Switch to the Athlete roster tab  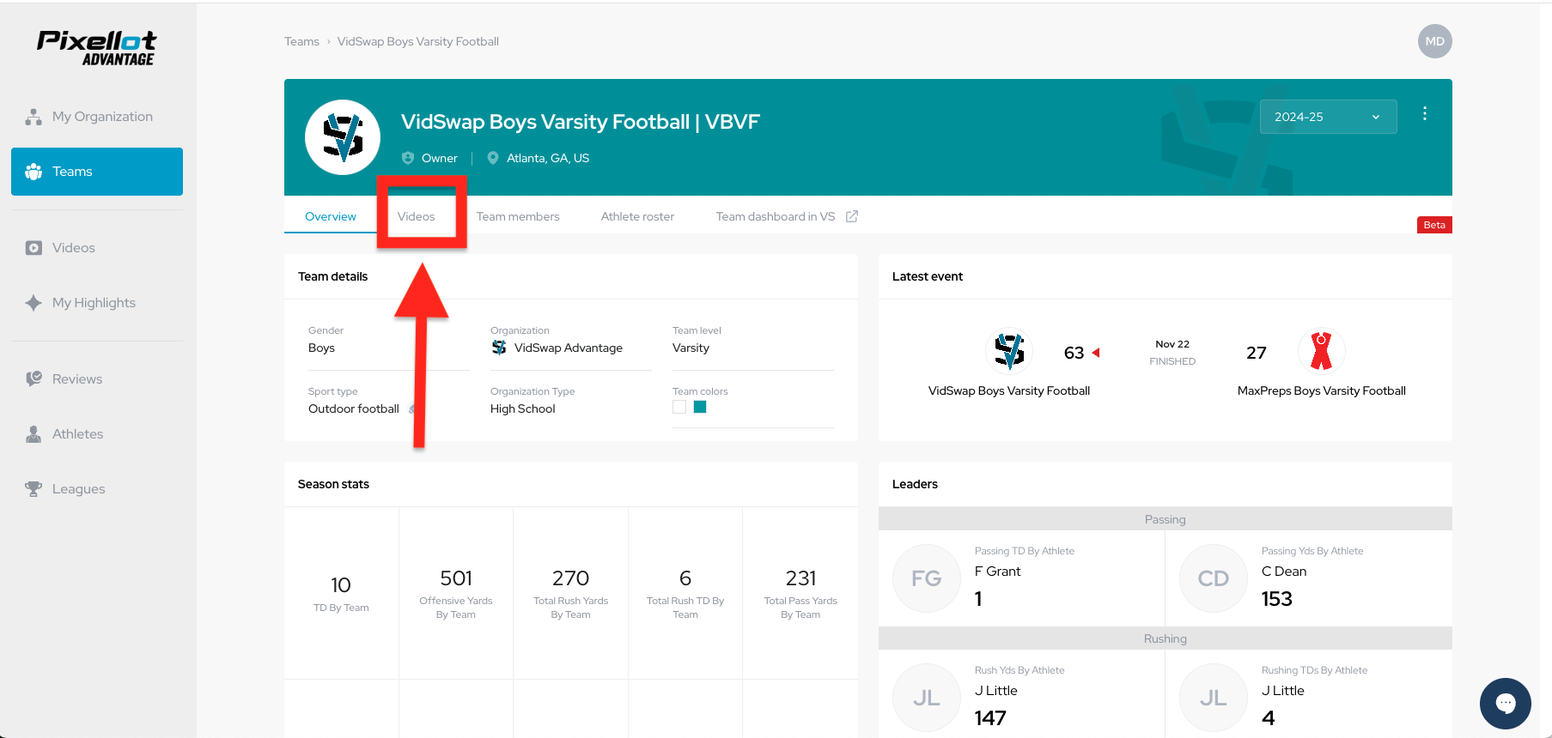click(637, 216)
